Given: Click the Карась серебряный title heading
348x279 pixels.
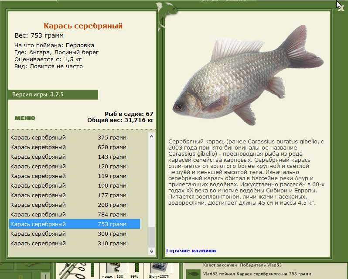Looking at the screenshot, I should 83,26.
